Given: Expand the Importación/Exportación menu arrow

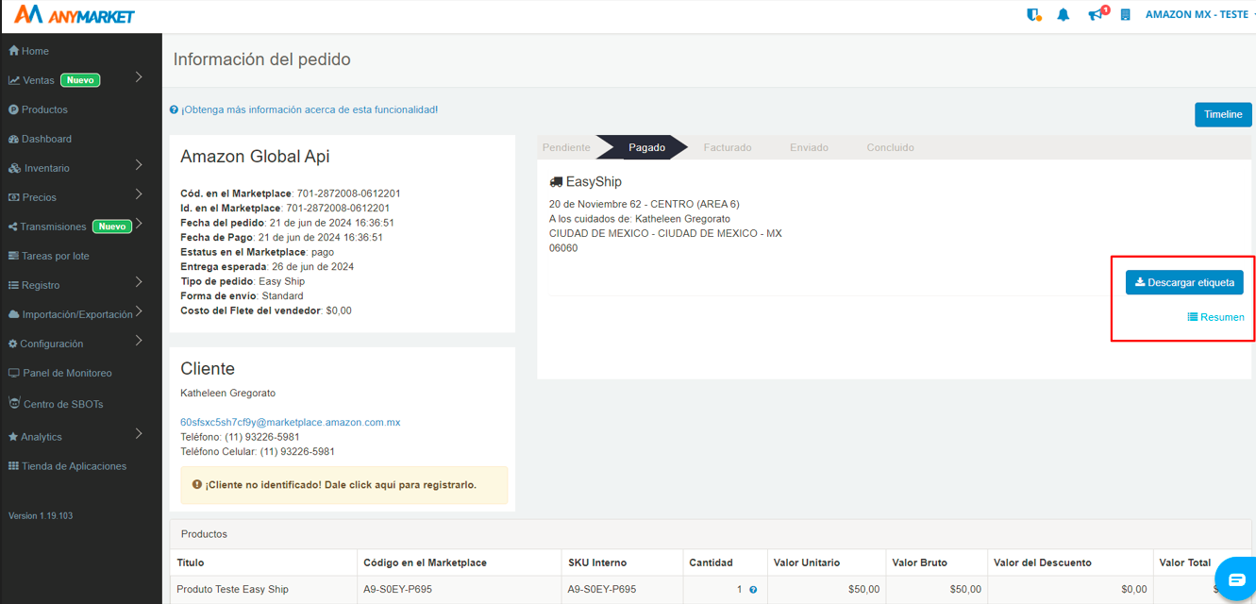Looking at the screenshot, I should (139, 311).
